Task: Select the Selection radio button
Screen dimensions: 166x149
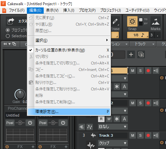Action: (x=8, y=36)
